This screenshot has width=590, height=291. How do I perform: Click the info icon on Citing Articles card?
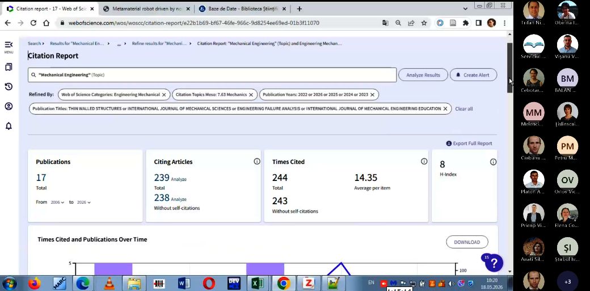point(257,161)
